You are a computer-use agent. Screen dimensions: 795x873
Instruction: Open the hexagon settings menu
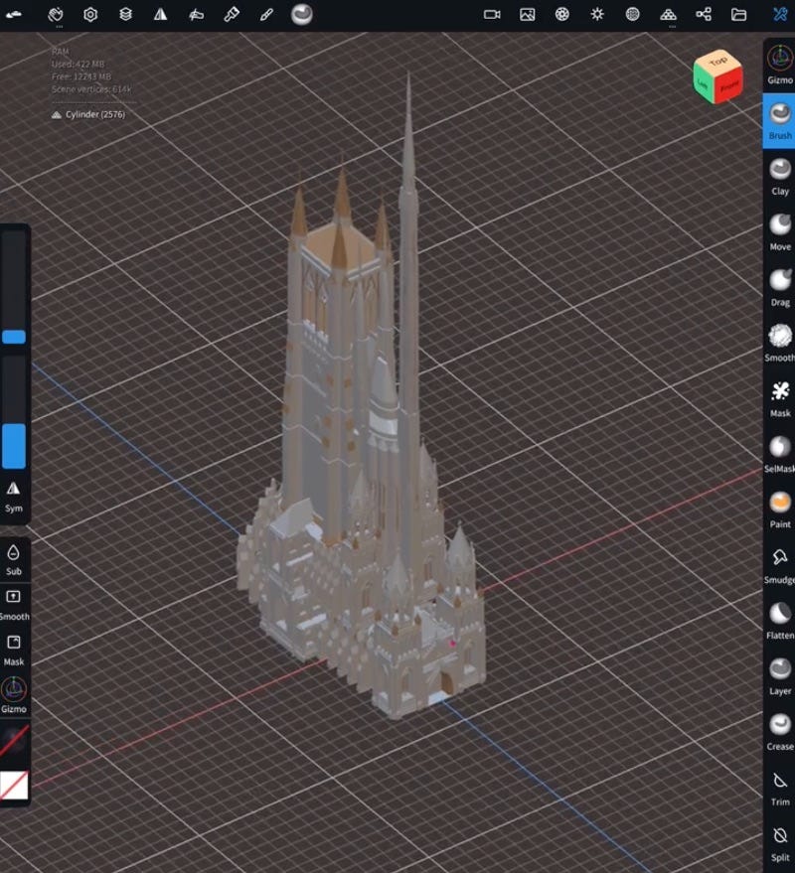tap(90, 15)
